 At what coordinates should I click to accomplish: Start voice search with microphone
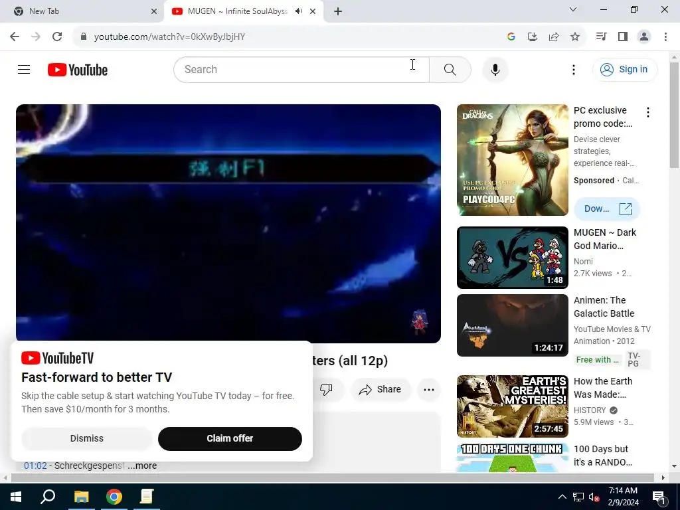(x=495, y=69)
